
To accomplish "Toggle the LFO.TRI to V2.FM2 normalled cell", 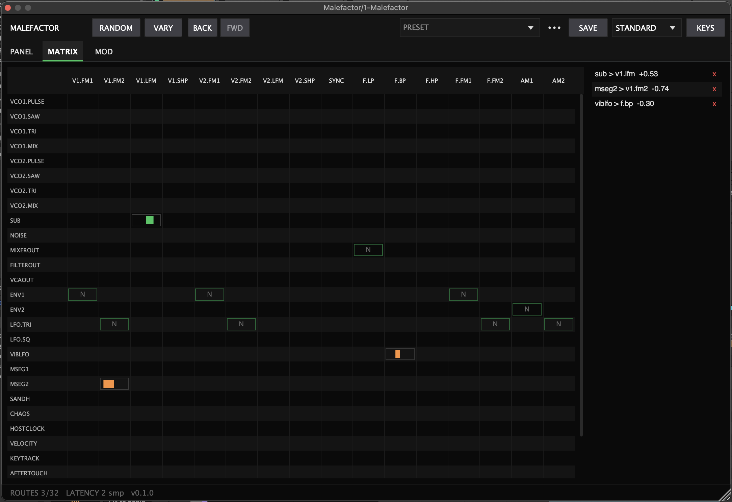I will tap(241, 324).
